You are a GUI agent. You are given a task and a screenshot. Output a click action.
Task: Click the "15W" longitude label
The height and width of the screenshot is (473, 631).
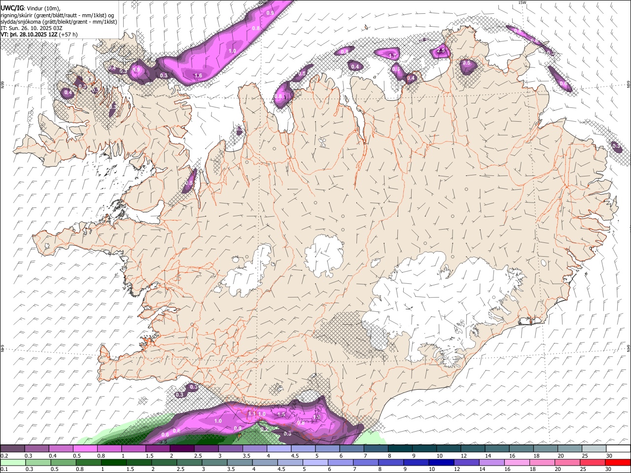522,2
